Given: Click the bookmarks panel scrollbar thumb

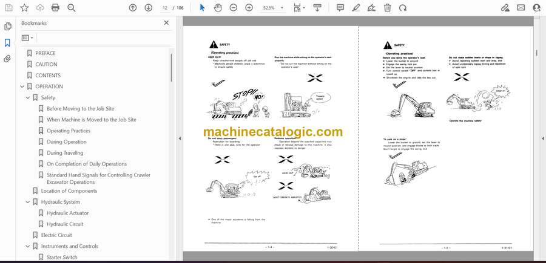Looking at the screenshot, I should pyautogui.click(x=171, y=68).
